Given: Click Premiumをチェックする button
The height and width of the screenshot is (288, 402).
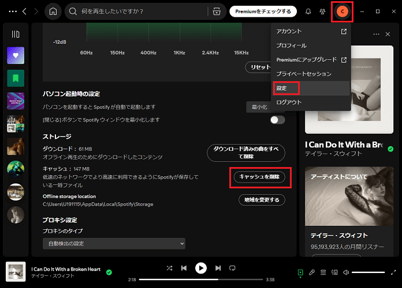Looking at the screenshot, I should (263, 12).
